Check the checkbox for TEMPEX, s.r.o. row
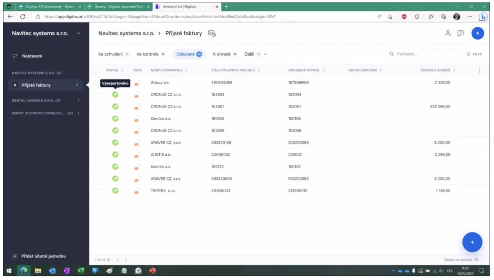This screenshot has height=280, width=494. click(97, 190)
